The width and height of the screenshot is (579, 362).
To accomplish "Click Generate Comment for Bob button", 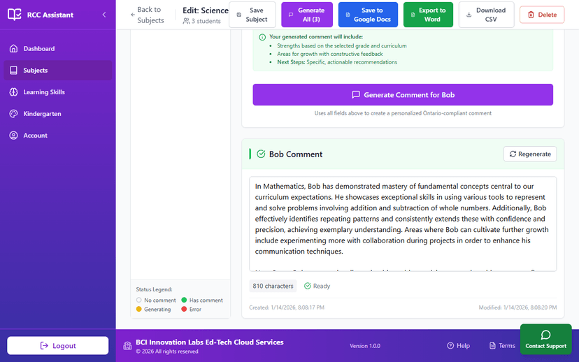I will click(x=403, y=95).
